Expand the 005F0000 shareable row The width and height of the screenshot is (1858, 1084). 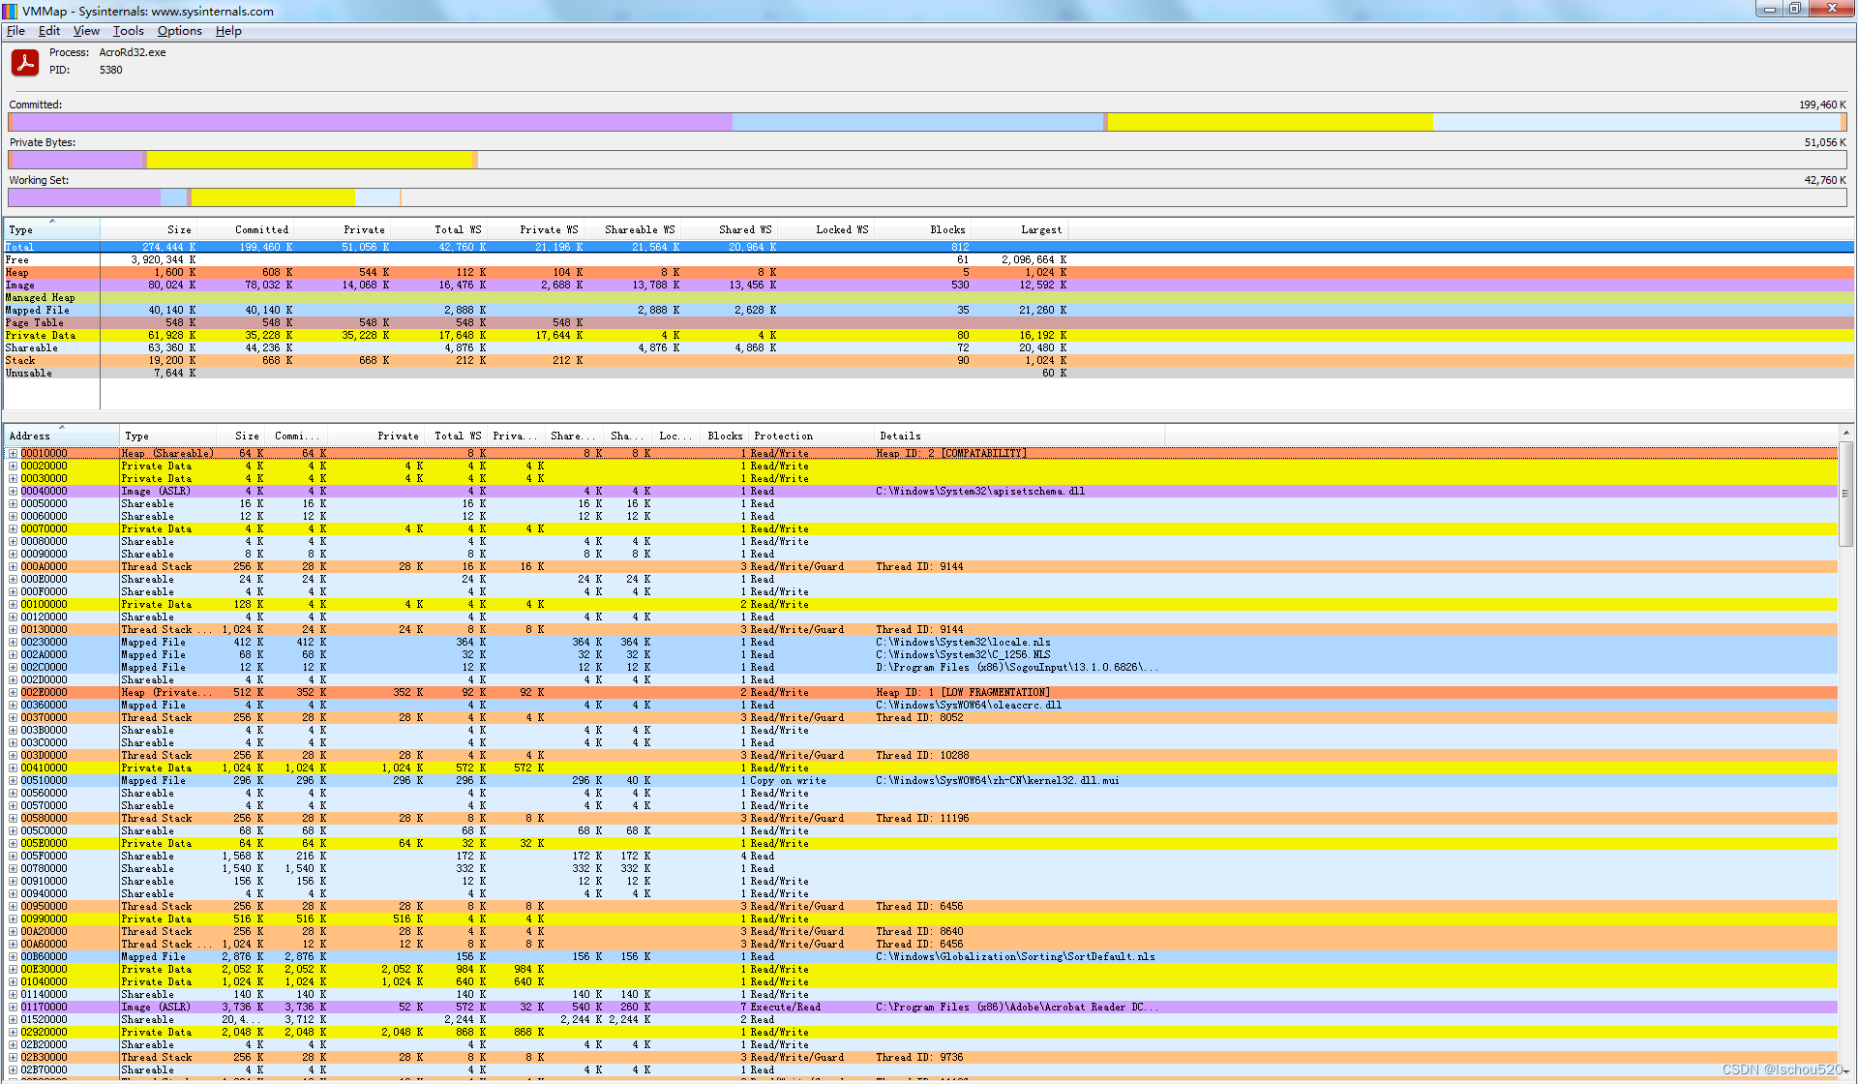[x=14, y=856]
